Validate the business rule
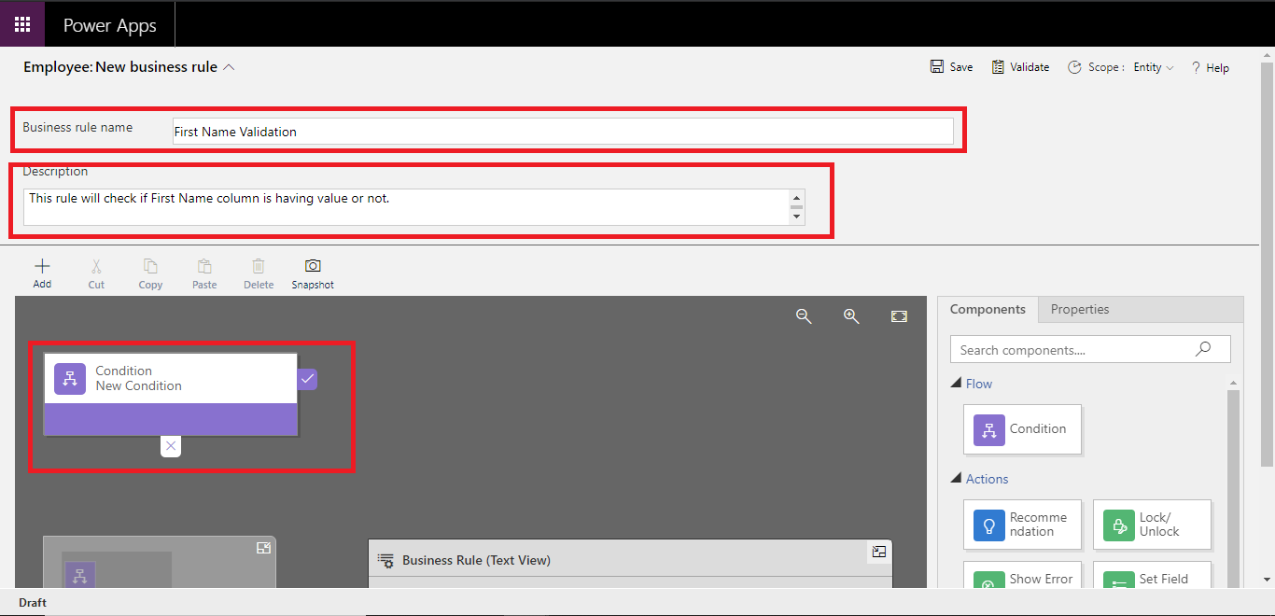This screenshot has width=1275, height=616. [x=1020, y=66]
